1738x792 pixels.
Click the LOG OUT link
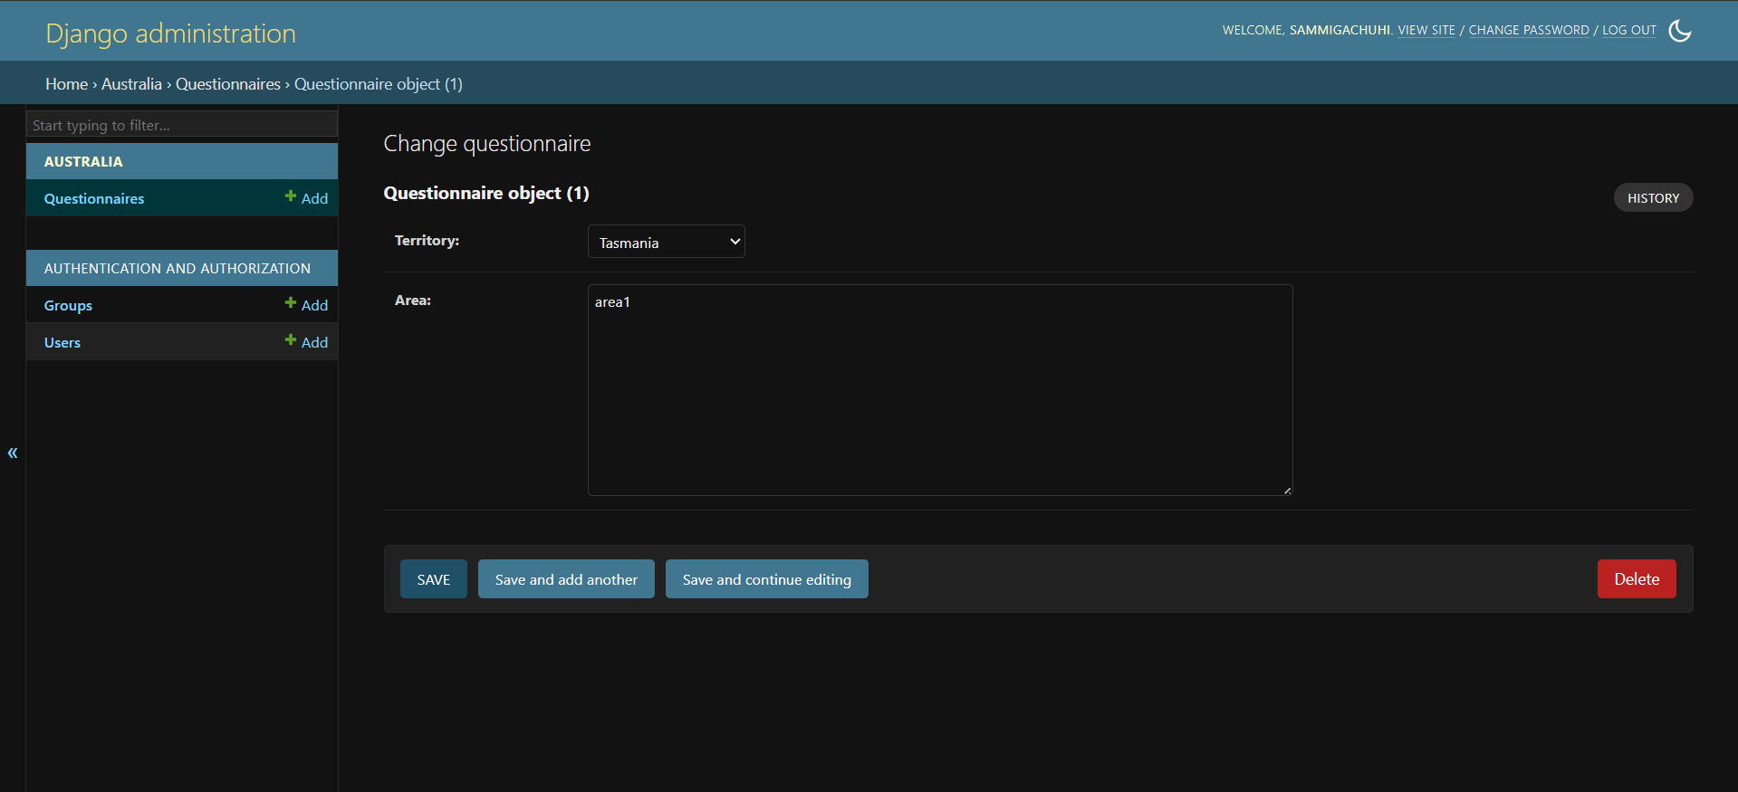click(1629, 30)
